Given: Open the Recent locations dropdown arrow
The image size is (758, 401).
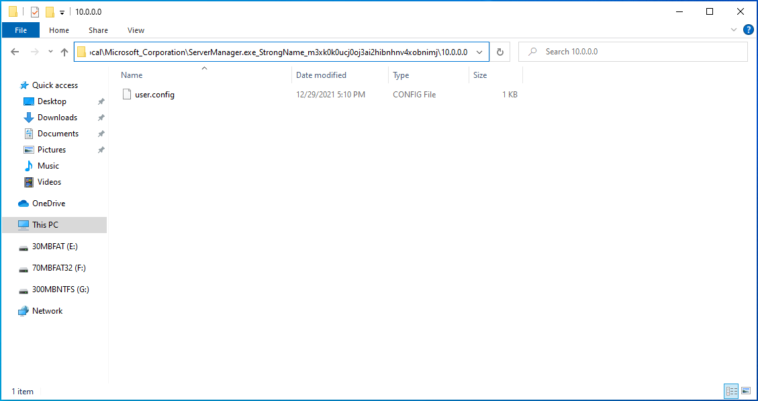Looking at the screenshot, I should coord(51,52).
